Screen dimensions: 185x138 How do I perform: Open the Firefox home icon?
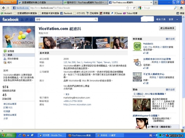point(181,8)
